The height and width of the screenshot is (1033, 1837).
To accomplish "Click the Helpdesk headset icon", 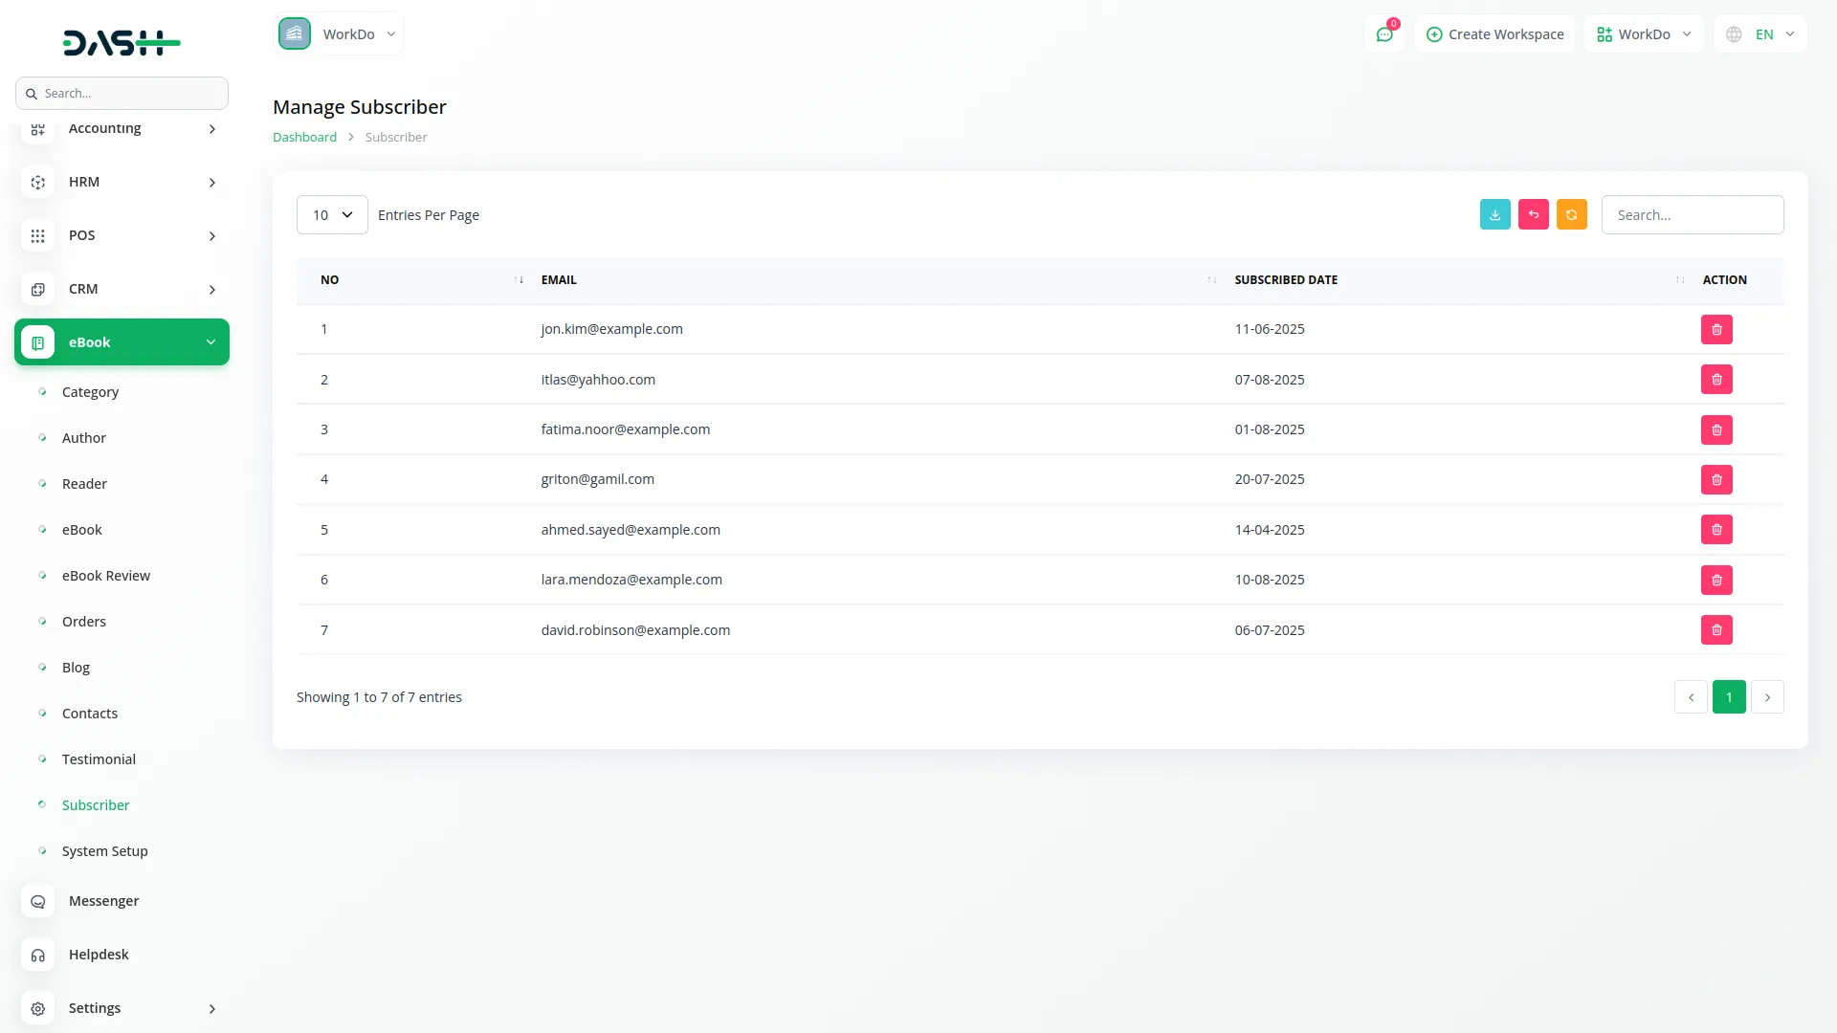I will 38,955.
